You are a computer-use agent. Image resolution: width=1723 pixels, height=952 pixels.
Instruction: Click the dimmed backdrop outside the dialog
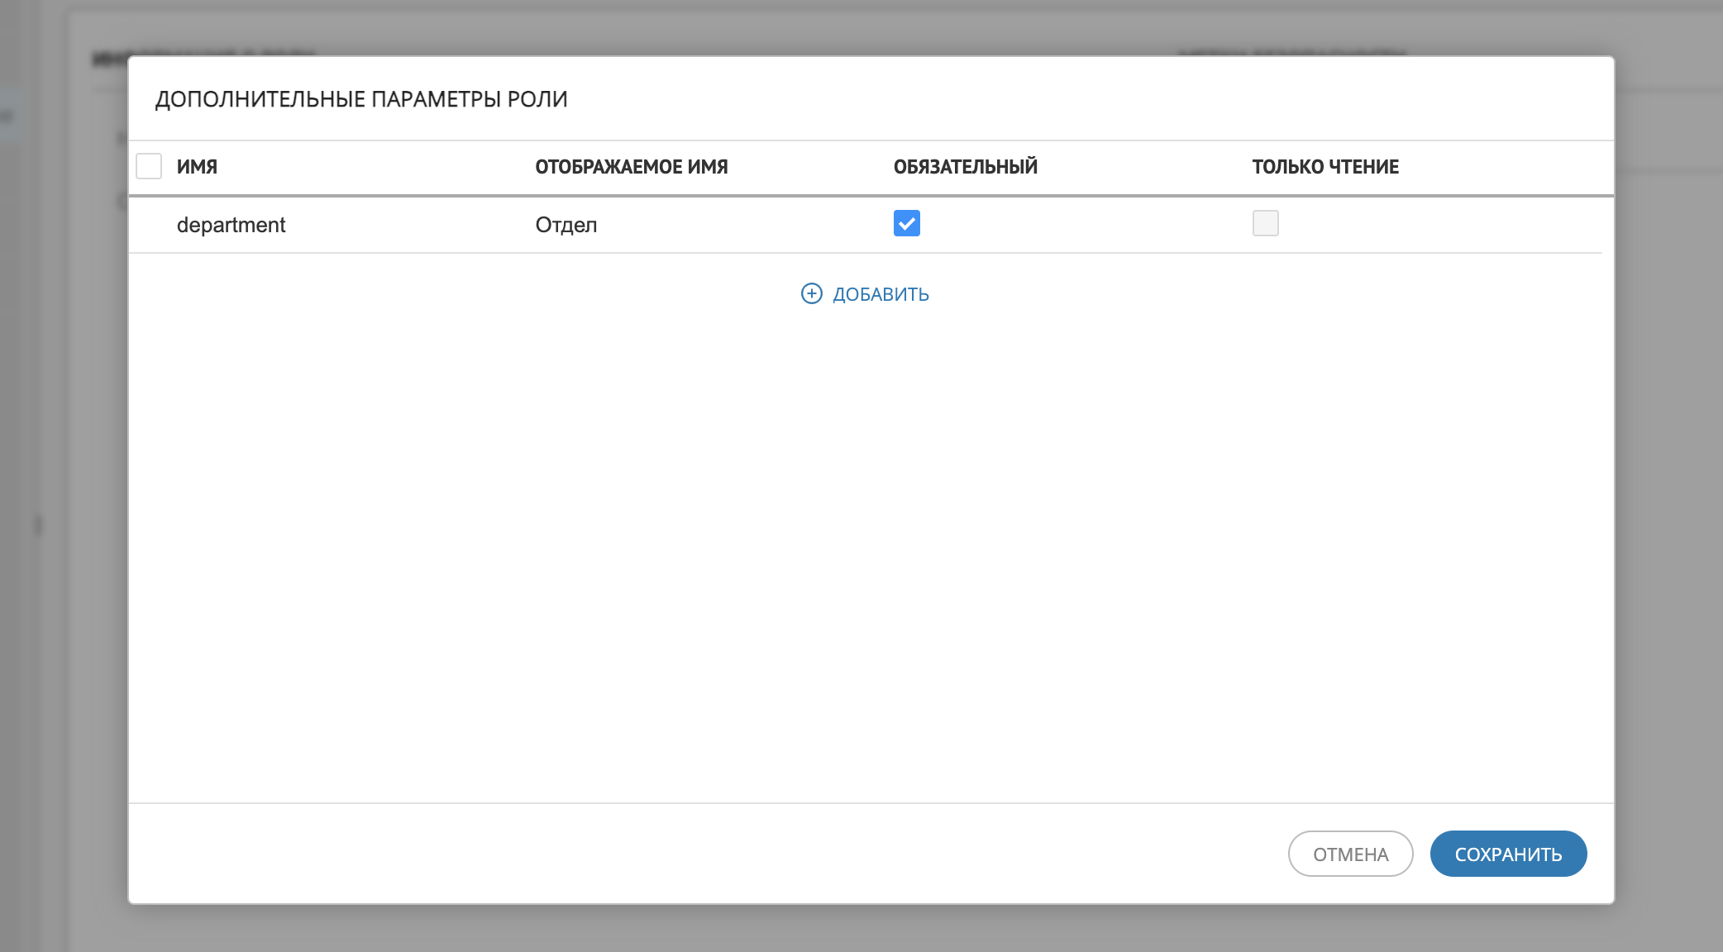1670,496
